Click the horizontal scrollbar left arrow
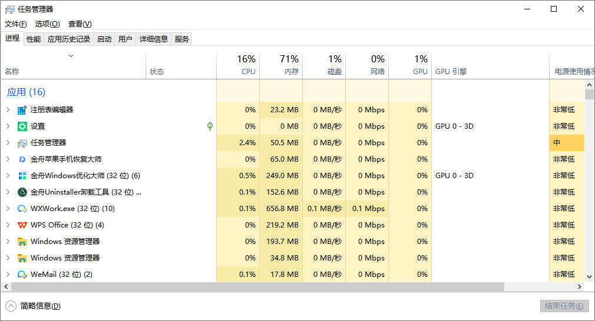Screen dimensions: 595x321 (6, 286)
